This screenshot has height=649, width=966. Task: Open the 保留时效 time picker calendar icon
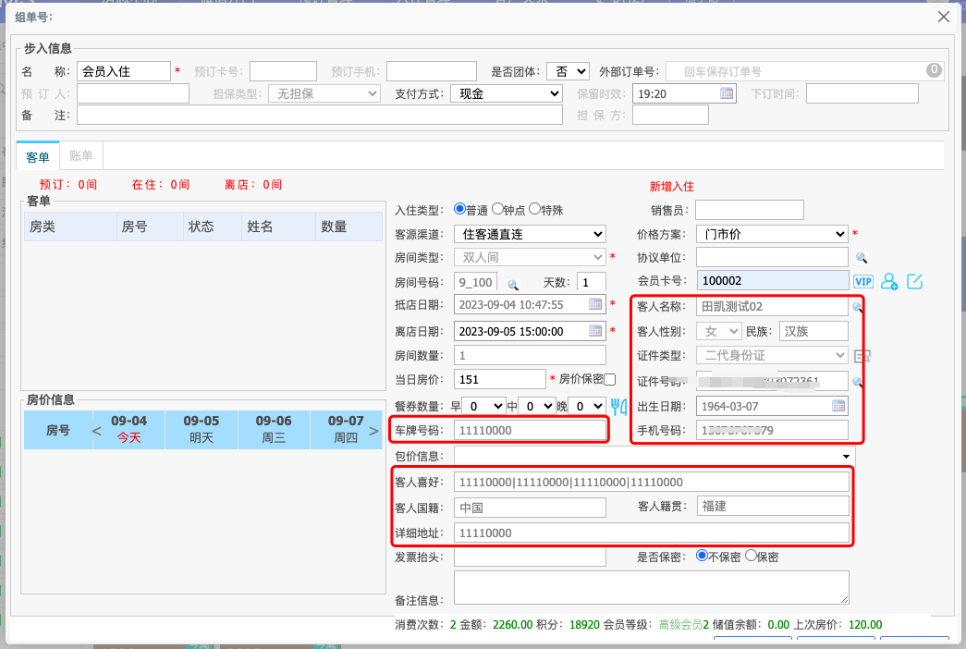click(x=727, y=93)
